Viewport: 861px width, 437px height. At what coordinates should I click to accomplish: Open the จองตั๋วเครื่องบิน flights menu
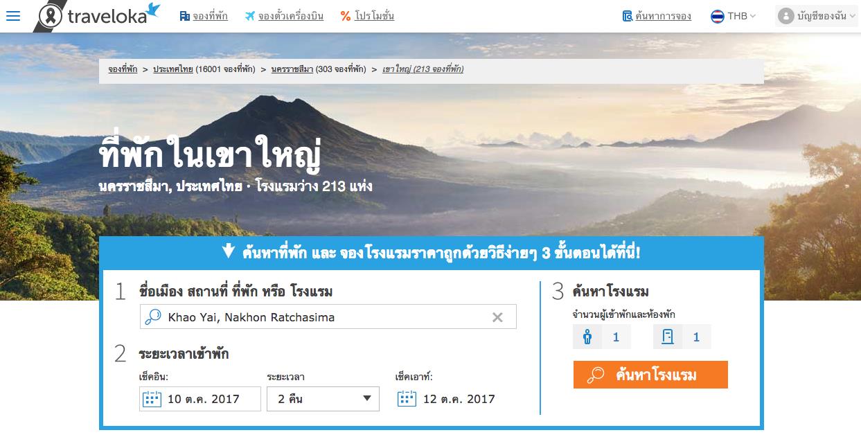(x=284, y=16)
